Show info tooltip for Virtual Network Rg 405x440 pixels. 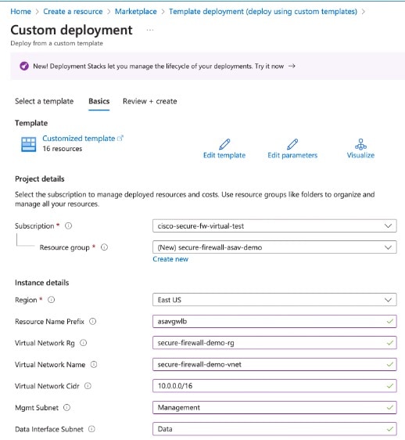coord(84,343)
